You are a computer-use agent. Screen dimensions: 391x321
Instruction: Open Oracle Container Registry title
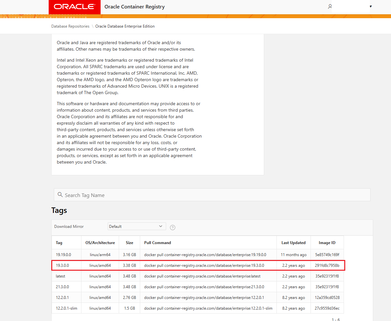pos(135,7)
